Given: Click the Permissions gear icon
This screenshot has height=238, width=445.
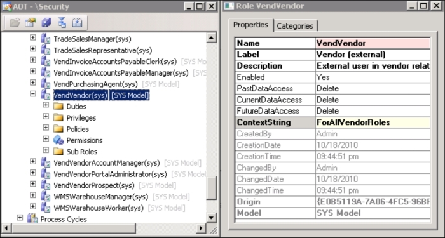Looking at the screenshot, I should 58,140.
